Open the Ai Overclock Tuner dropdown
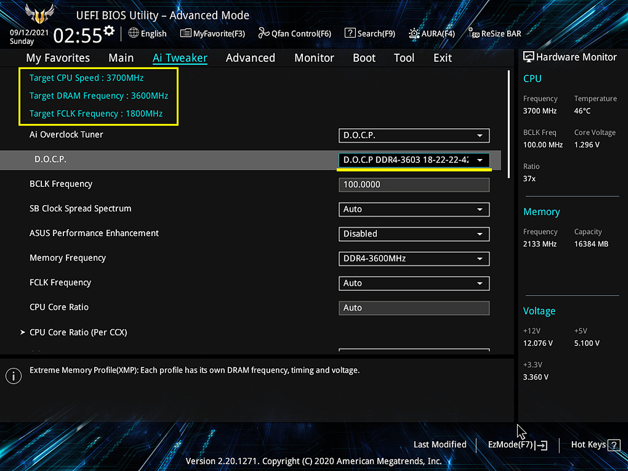Viewport: 628px width, 471px height. pyautogui.click(x=414, y=136)
